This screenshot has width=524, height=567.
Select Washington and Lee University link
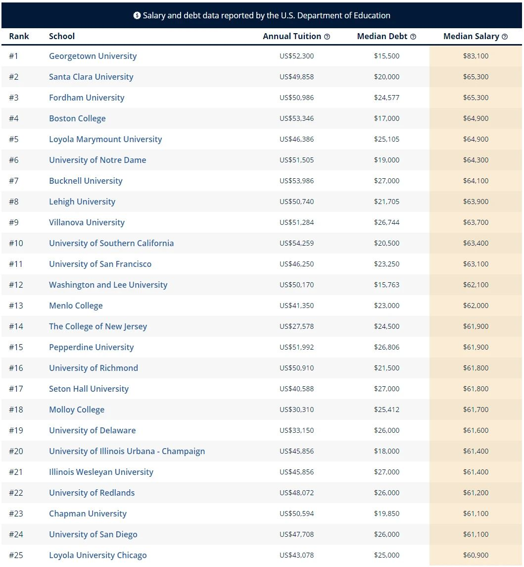(108, 285)
